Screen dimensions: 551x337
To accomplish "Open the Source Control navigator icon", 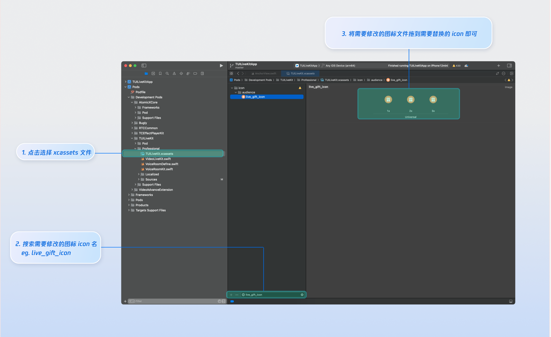I will point(153,73).
